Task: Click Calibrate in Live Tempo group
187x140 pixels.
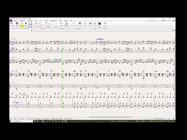Action: pos(49,23)
